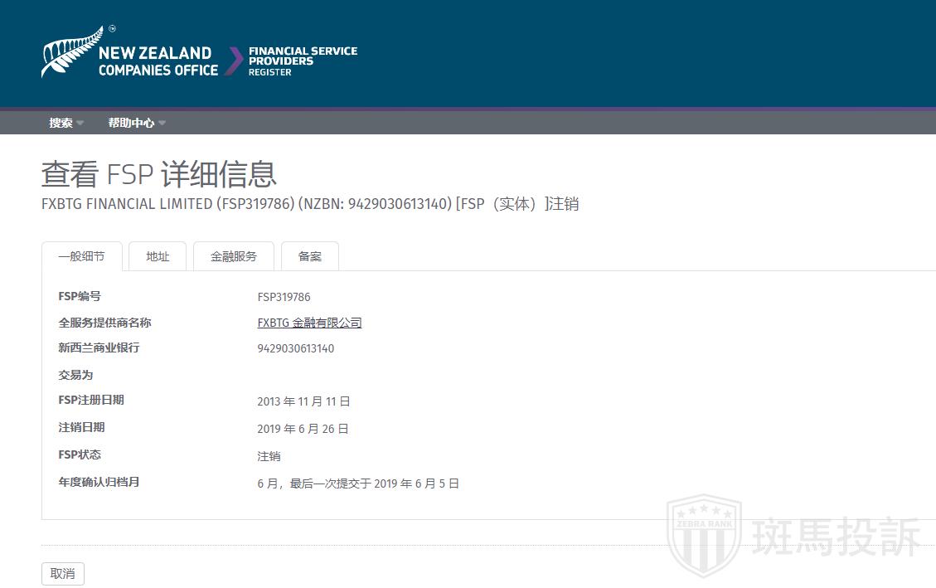Click the 全服务提供商名称 label

[x=104, y=323]
